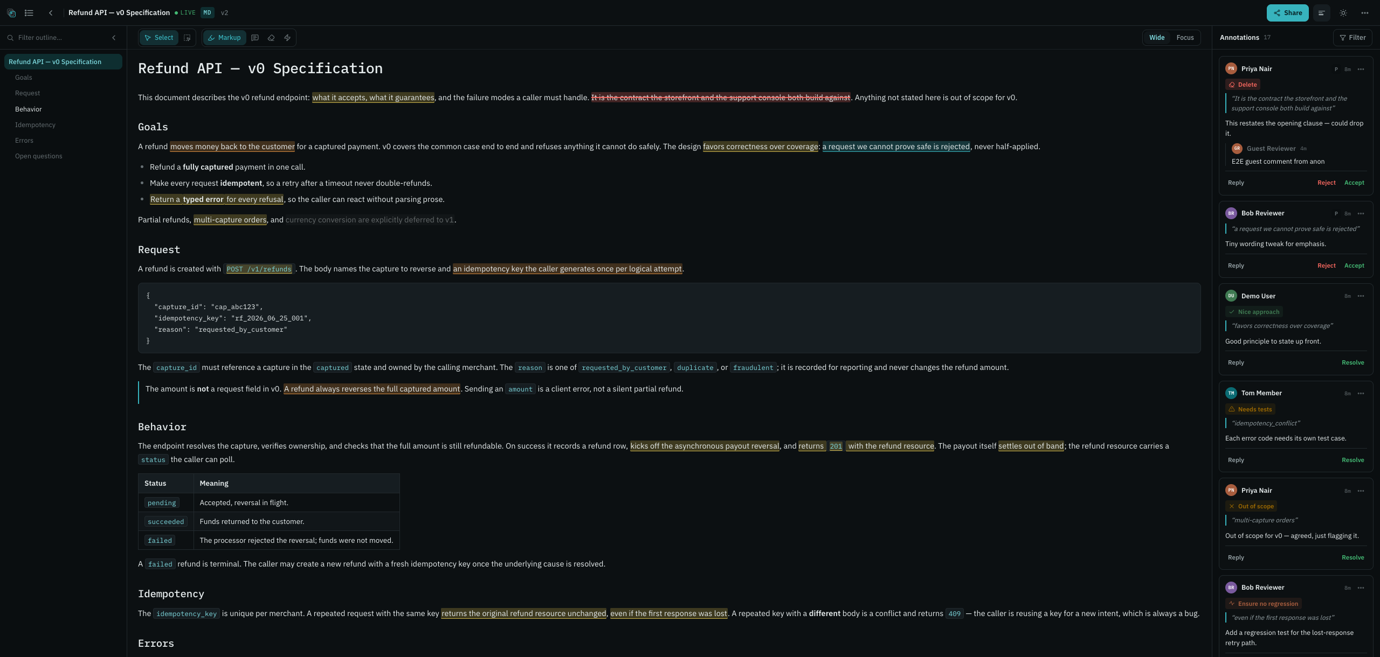Select the lightning quick-action icon
This screenshot has height=657, width=1380.
click(x=287, y=38)
